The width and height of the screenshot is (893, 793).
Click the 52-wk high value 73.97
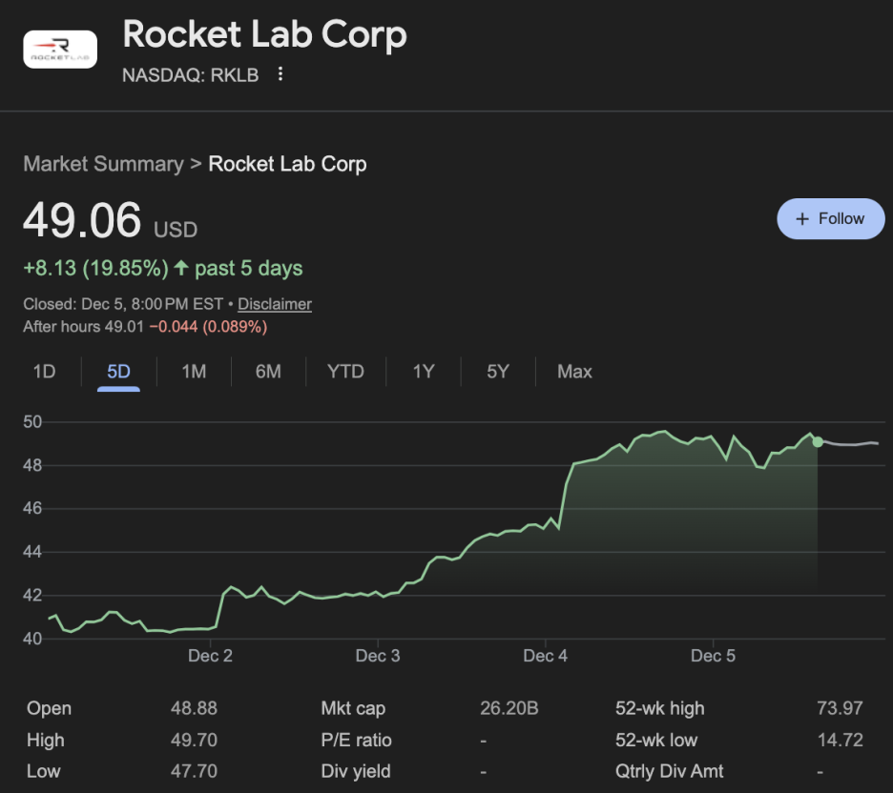tap(840, 708)
